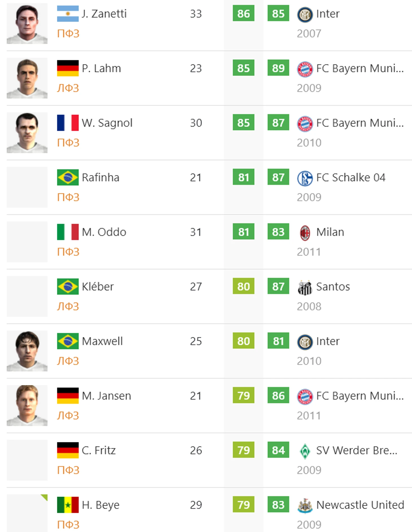Click the potential rating 89 badge for Lahm
The image size is (412, 532).
pyautogui.click(x=278, y=68)
